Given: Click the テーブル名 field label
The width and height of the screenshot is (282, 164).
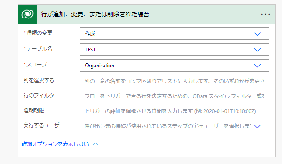Looking at the screenshot, I should pos(39,48).
